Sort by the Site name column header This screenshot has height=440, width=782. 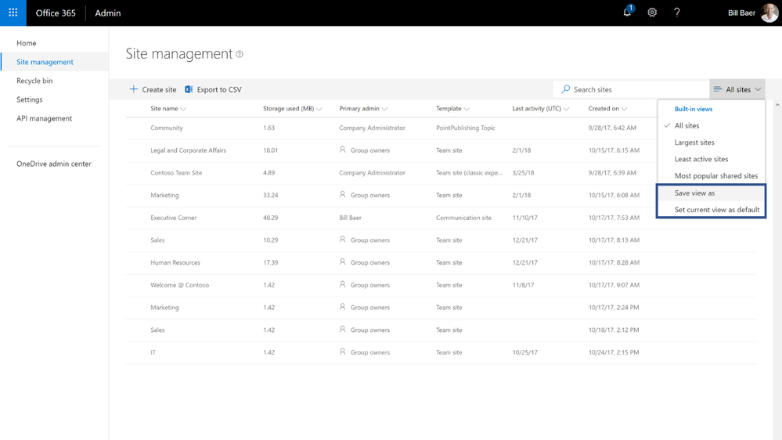(x=168, y=108)
